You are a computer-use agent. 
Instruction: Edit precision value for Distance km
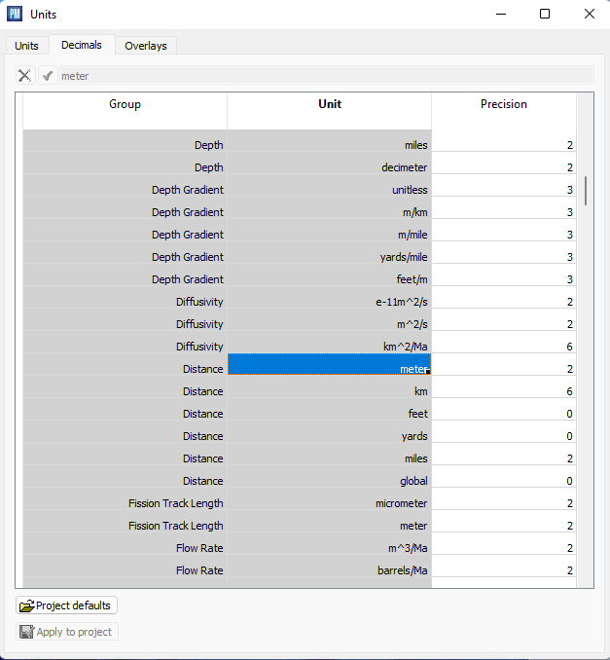[x=503, y=391]
